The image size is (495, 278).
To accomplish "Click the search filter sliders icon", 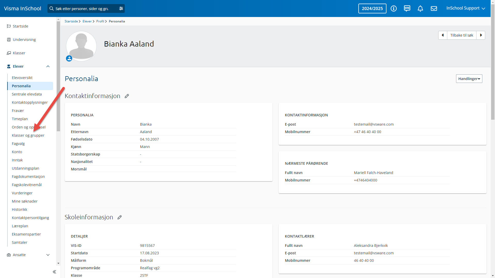I will (x=121, y=8).
